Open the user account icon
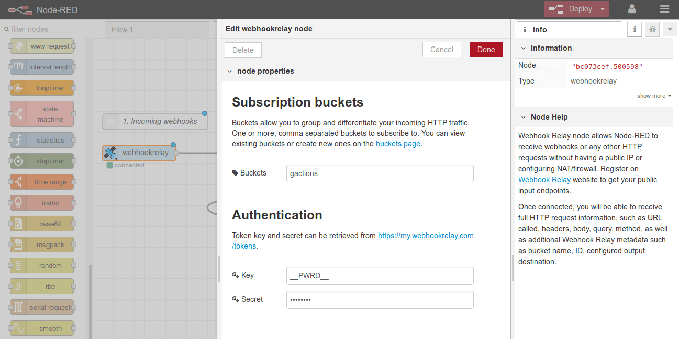This screenshot has width=679, height=339. 631,9
